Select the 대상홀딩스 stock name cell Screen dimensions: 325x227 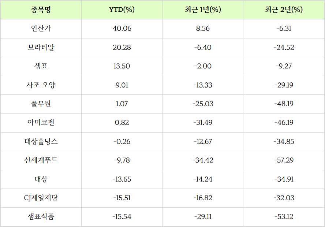click(41, 142)
